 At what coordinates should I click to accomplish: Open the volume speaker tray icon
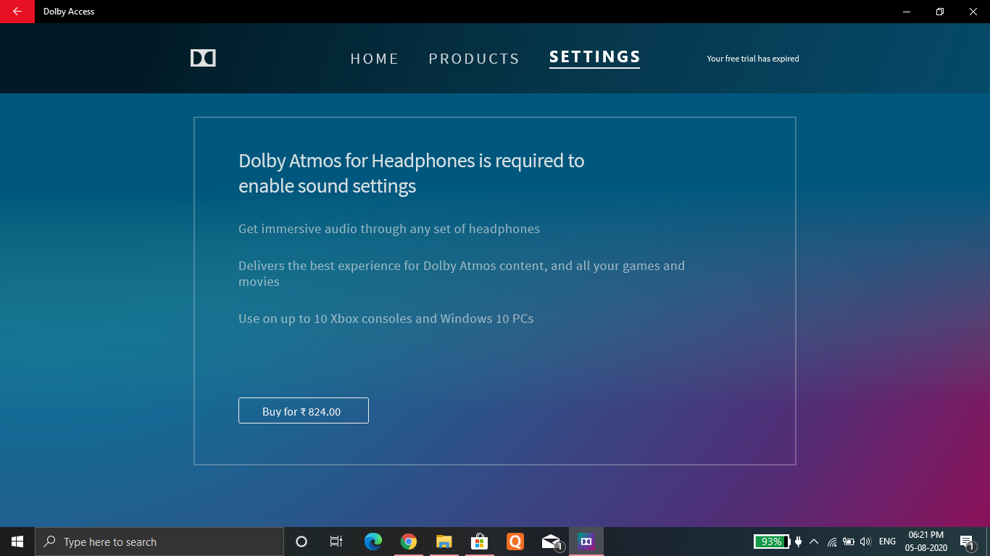pyautogui.click(x=865, y=542)
